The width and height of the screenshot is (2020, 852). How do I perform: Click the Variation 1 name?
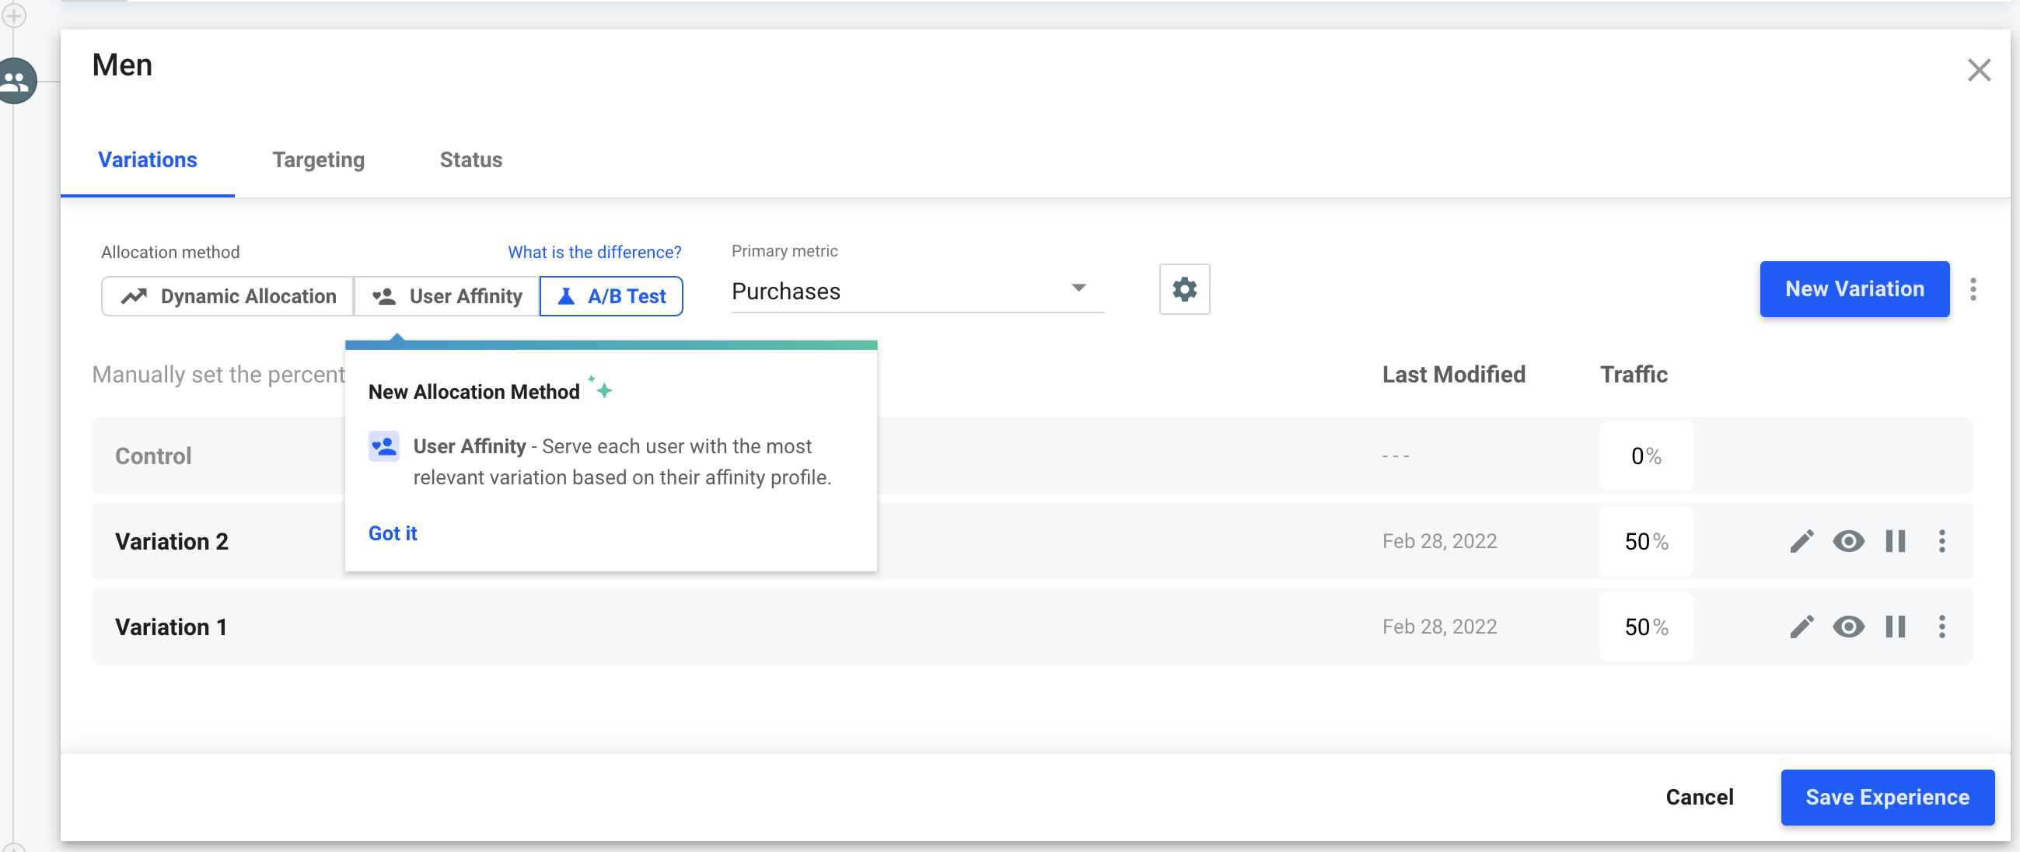pyautogui.click(x=171, y=627)
